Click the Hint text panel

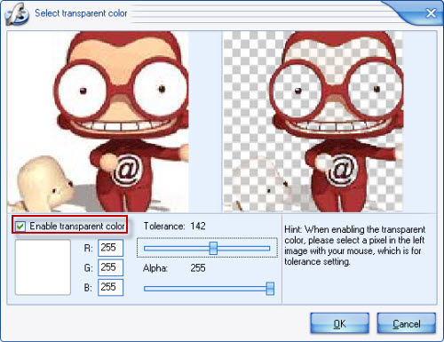click(355, 245)
